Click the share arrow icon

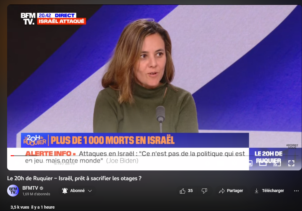pyautogui.click(x=222, y=191)
